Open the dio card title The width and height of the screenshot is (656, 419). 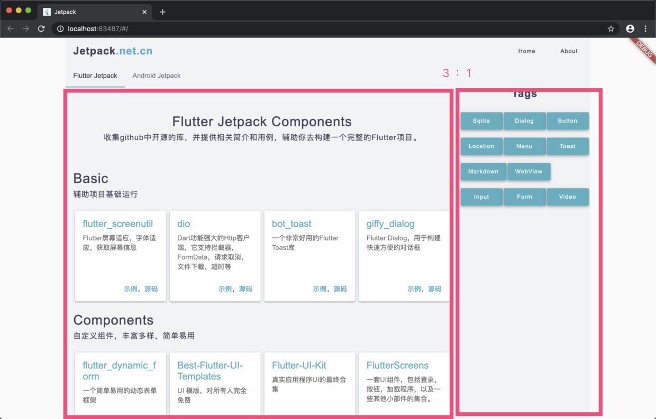184,224
